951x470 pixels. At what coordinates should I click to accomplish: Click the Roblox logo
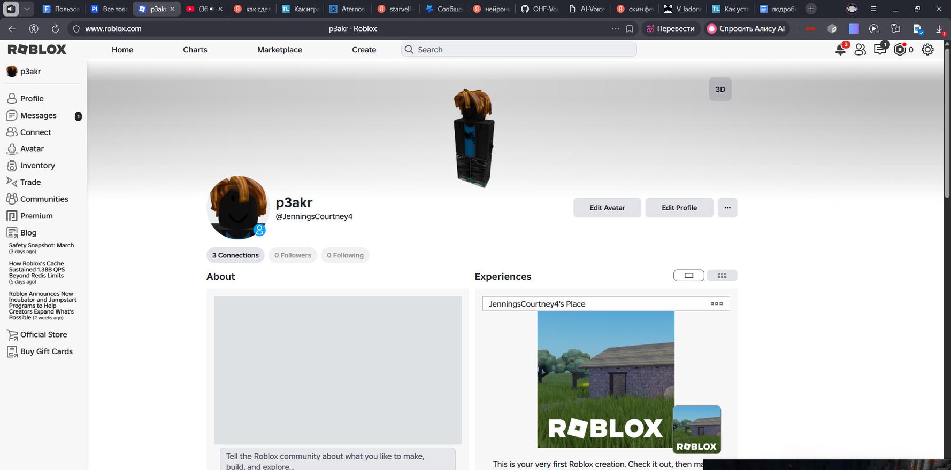(x=37, y=50)
